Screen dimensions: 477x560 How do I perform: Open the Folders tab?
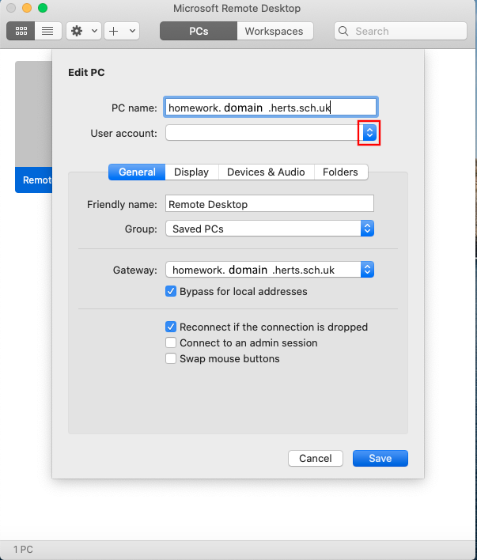point(340,172)
